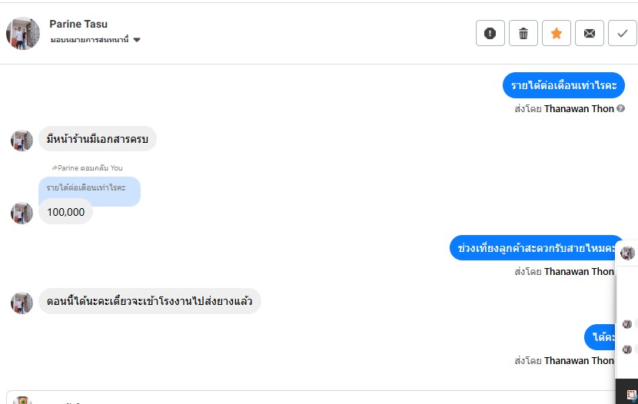The image size is (638, 404).
Task: Click the "ได้คะ" sent message bubble
Action: (603, 337)
